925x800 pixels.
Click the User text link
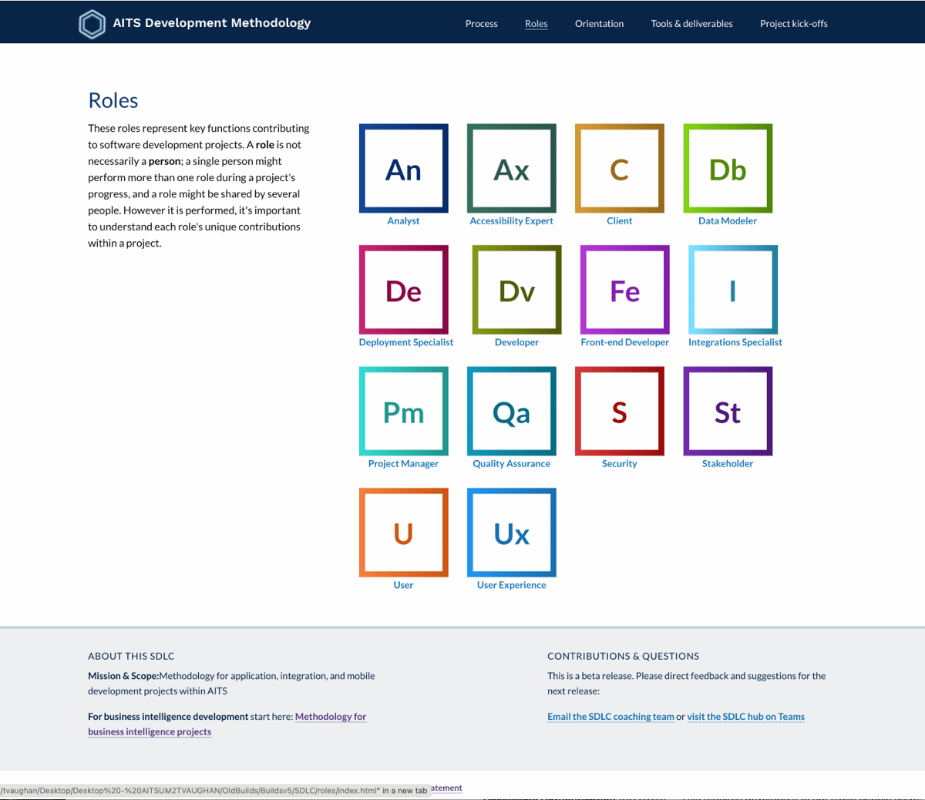point(404,585)
